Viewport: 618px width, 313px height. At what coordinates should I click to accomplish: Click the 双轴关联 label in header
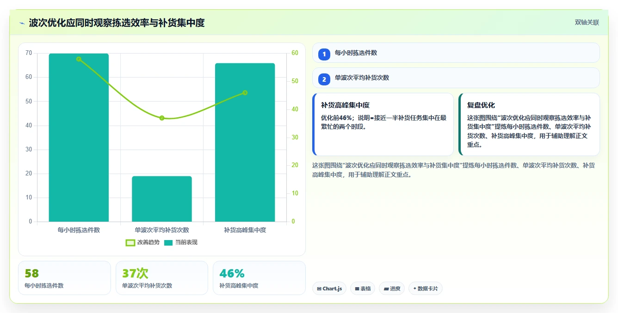587,23
